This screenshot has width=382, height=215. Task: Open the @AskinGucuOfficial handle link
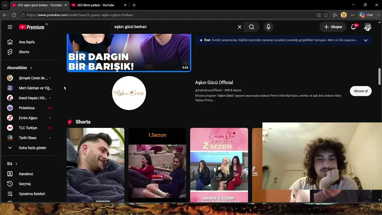coord(208,90)
